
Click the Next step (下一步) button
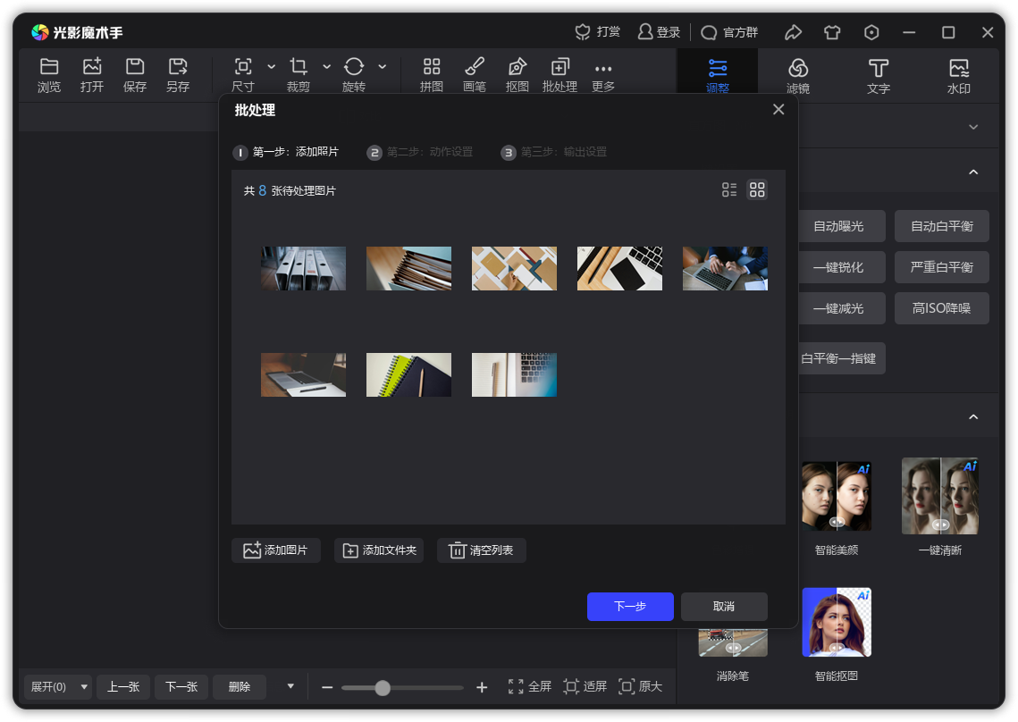(x=630, y=606)
